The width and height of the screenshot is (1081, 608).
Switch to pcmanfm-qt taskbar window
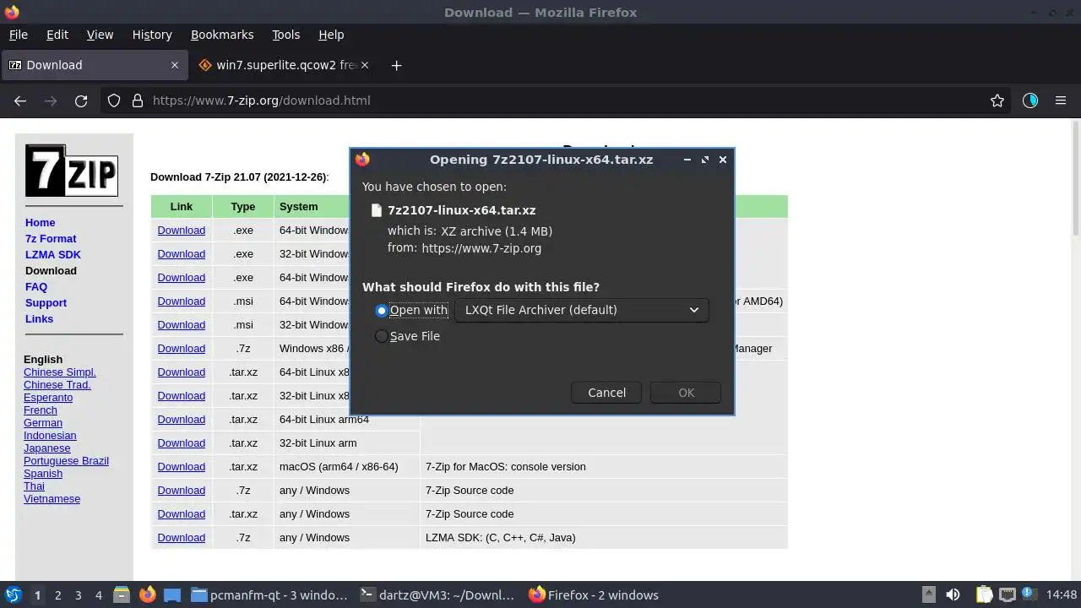(269, 595)
